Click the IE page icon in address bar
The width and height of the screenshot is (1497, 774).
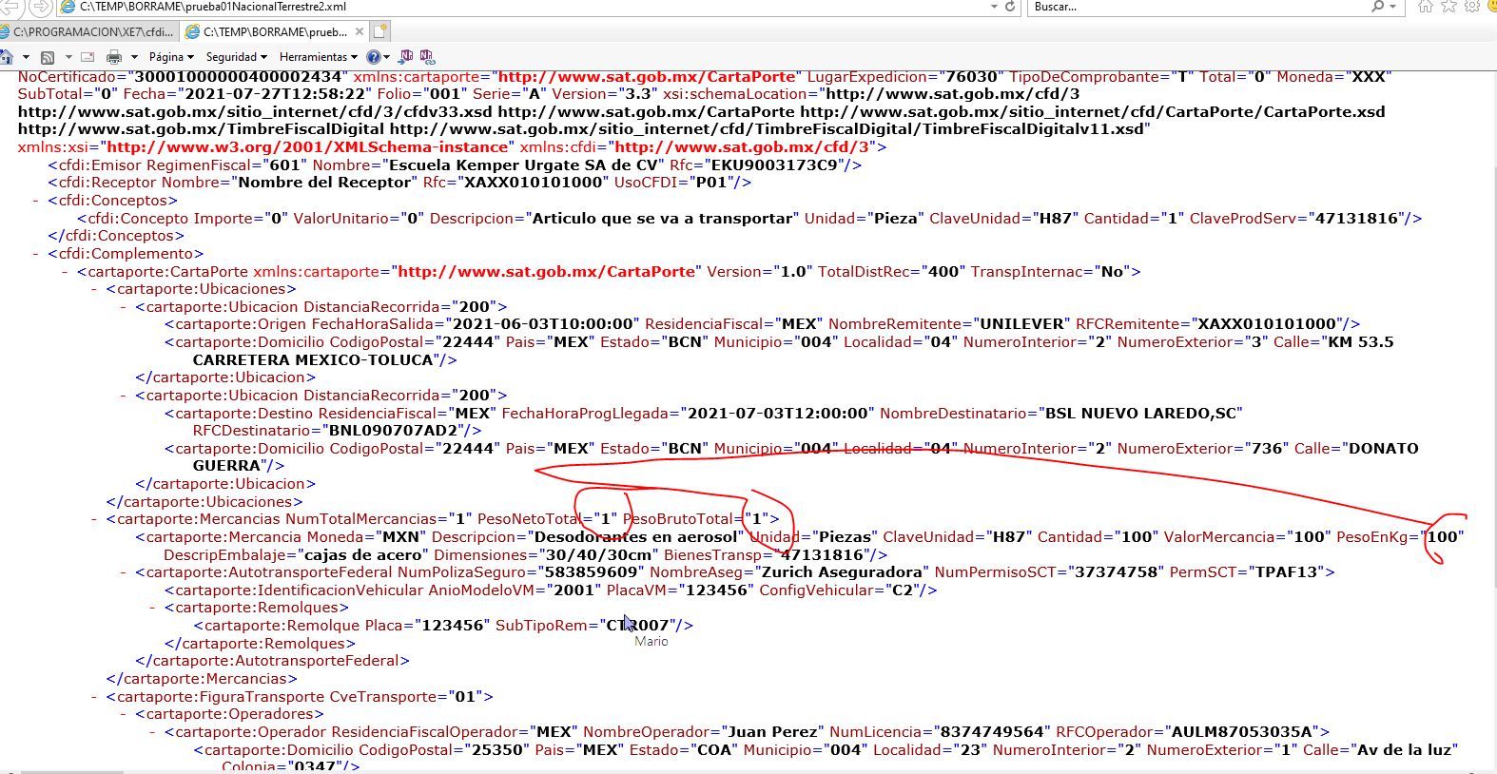(x=68, y=7)
